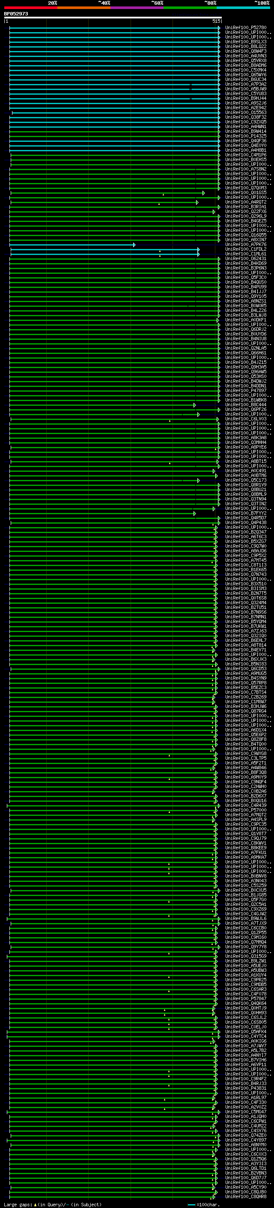Select hit label UniRef100_P43831
This screenshot has height=1208, width=274.
click(246, 1088)
